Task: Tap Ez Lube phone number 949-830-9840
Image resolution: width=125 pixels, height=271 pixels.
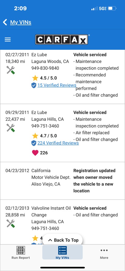Action: click(x=45, y=68)
